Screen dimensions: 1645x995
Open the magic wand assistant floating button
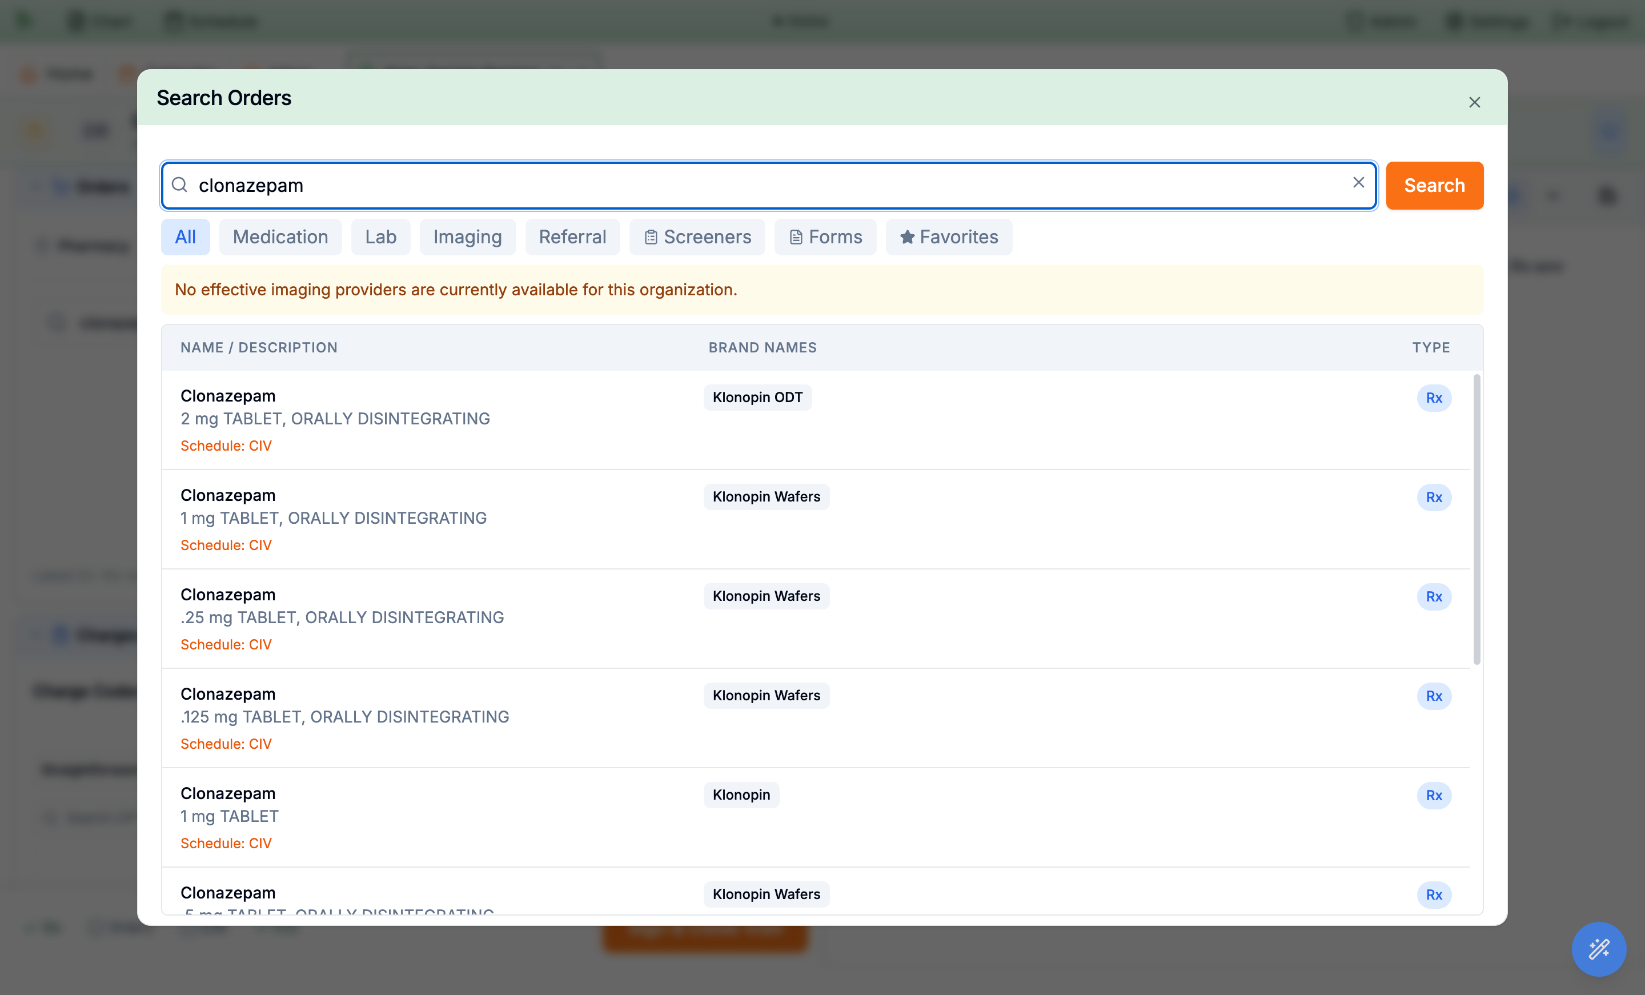pyautogui.click(x=1598, y=949)
